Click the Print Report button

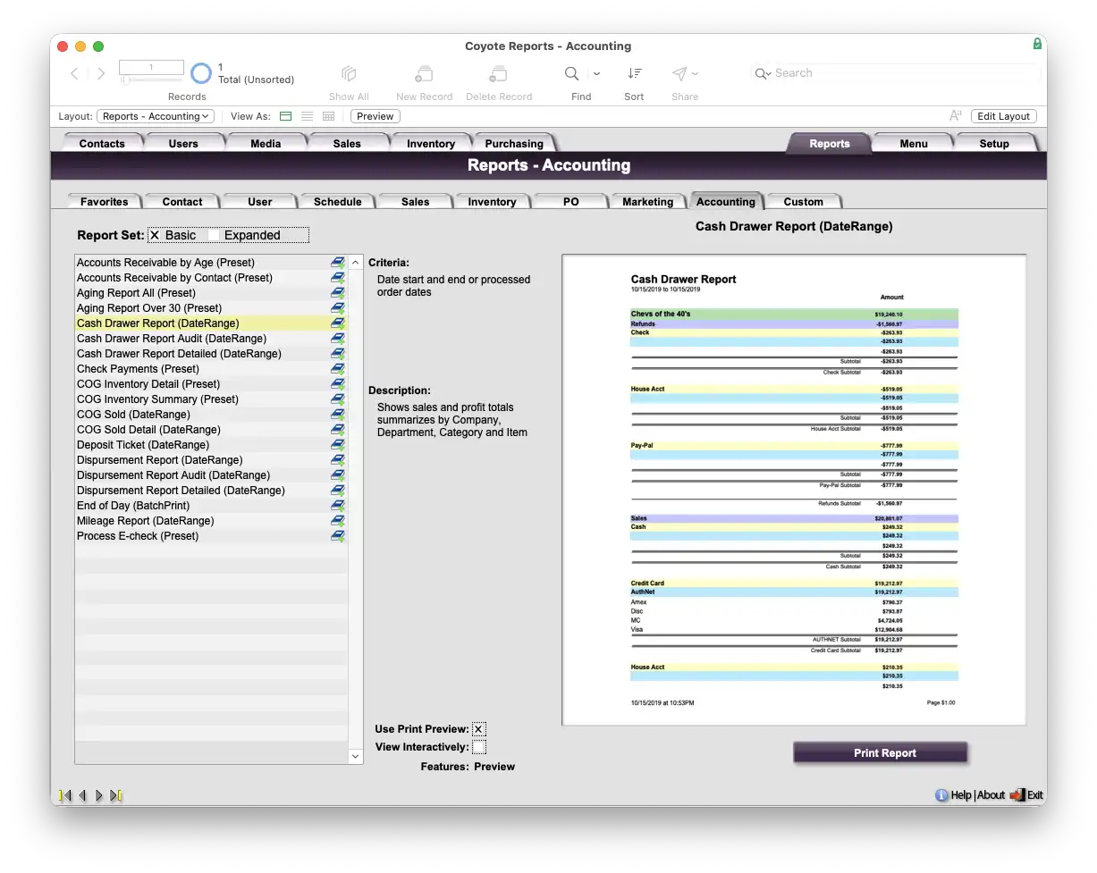coord(880,753)
